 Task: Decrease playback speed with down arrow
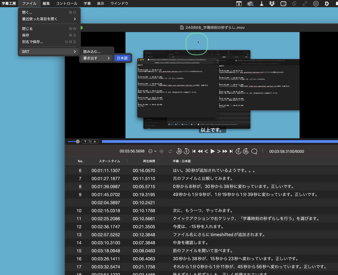click(85, 142)
